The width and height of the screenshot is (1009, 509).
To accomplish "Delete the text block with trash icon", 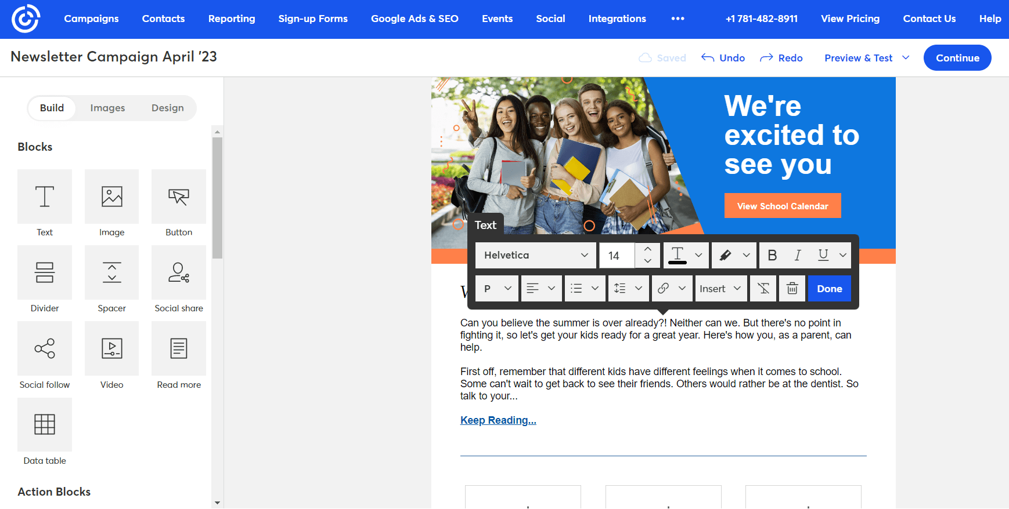I will click(792, 289).
